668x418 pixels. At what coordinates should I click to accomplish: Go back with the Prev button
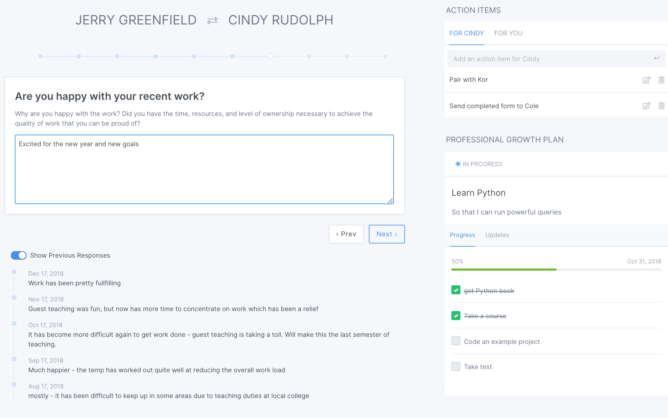346,234
